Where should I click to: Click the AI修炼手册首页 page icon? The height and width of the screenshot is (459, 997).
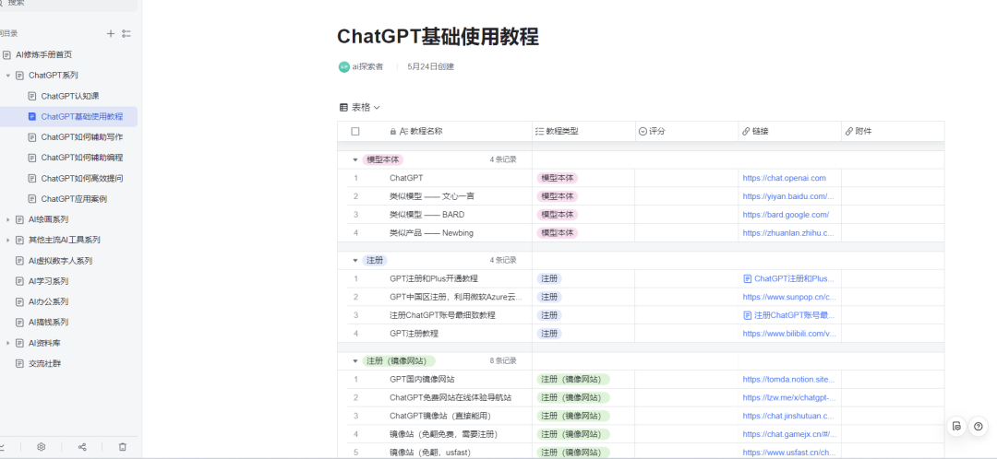pos(7,54)
